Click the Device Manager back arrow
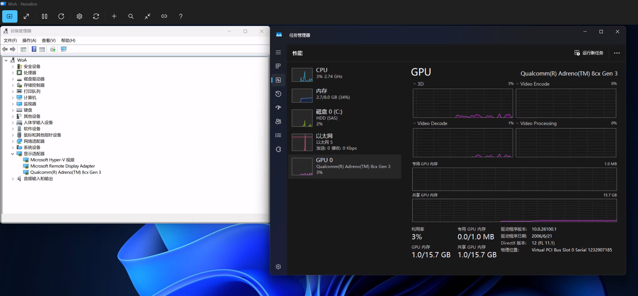638x296 pixels. tap(5, 49)
